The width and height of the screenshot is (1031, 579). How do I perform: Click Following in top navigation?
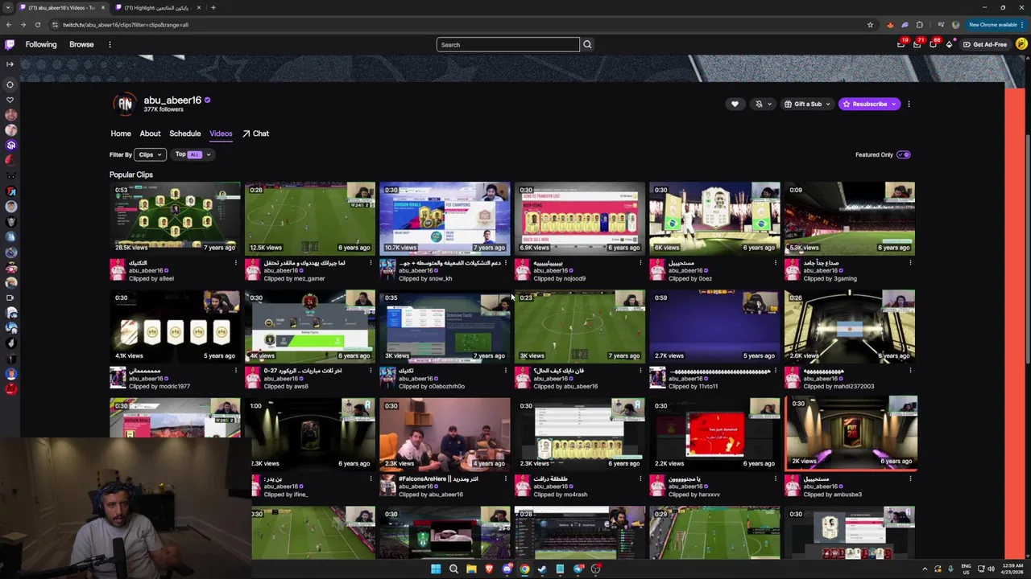[41, 44]
